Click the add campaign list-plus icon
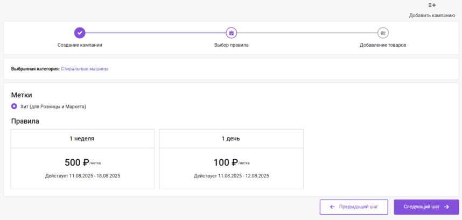Image resolution: width=462 pixels, height=220 pixels. (x=432, y=5)
